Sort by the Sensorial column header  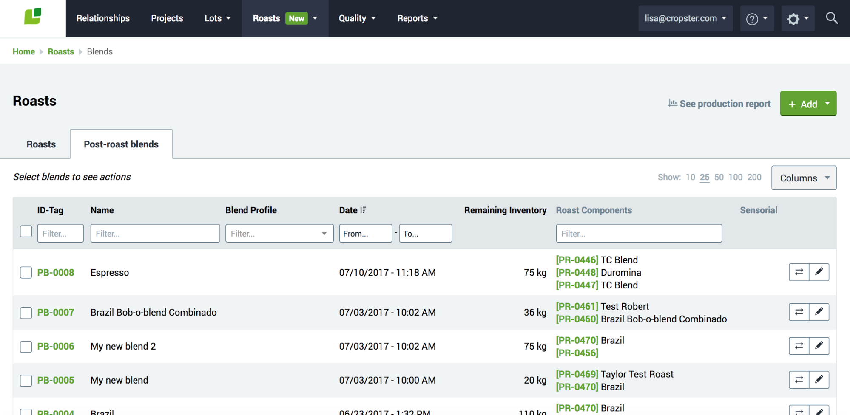pos(759,210)
